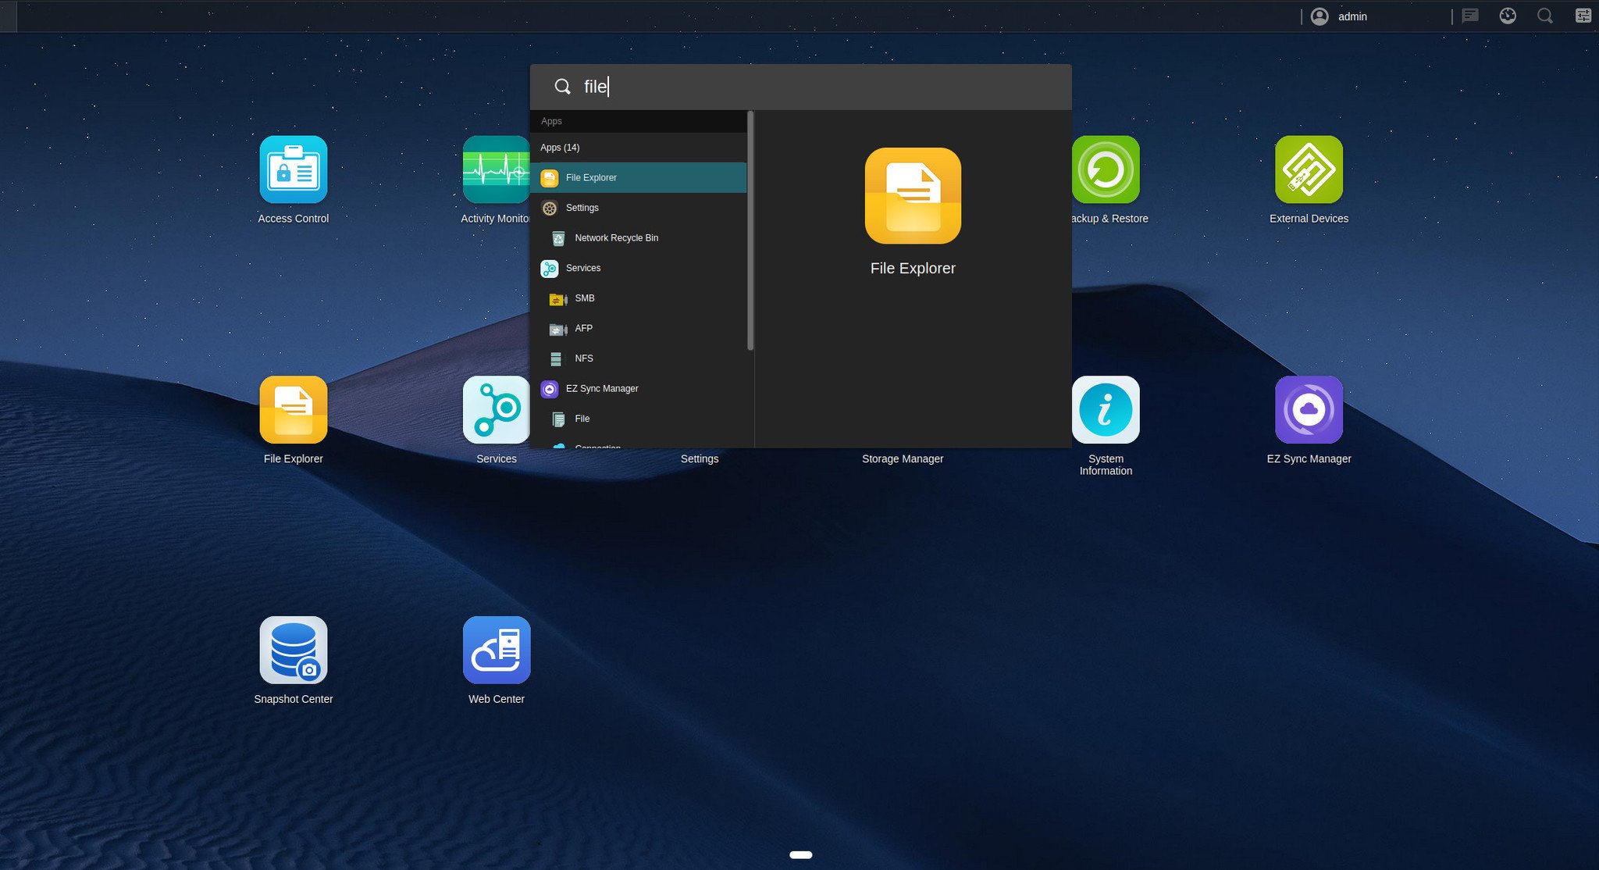
Task: Select the NFS search result
Action: pyautogui.click(x=583, y=358)
